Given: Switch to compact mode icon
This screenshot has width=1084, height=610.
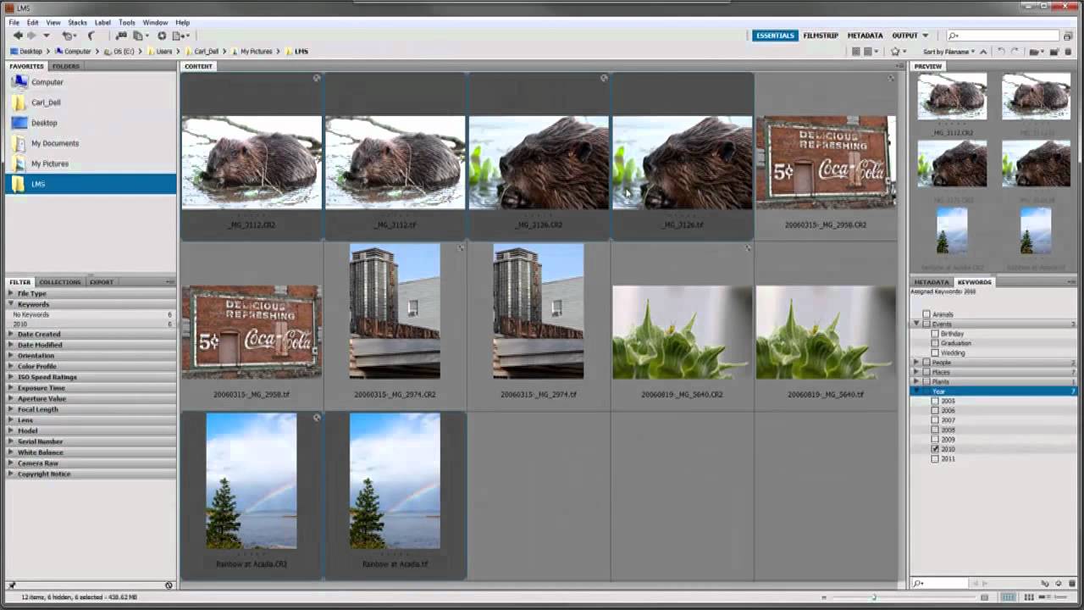Looking at the screenshot, I should tap(1067, 36).
